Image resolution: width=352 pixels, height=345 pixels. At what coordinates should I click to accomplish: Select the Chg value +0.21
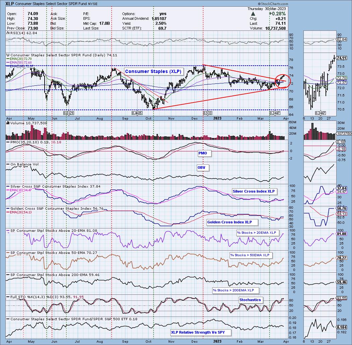coord(280,19)
